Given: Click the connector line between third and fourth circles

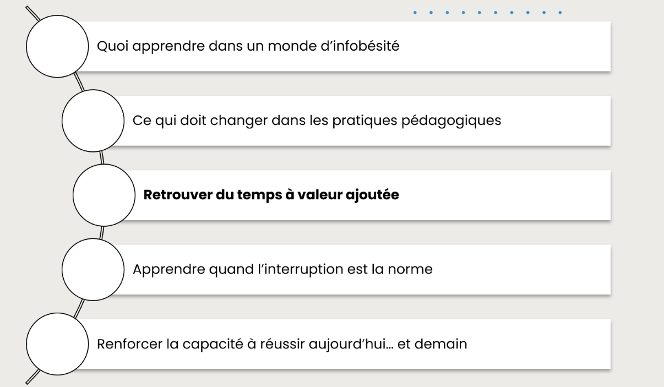Looking at the screenshot, I should tap(102, 232).
